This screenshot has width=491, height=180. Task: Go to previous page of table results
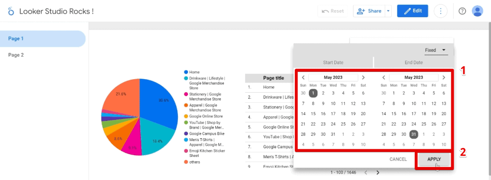pyautogui.click(x=366, y=172)
